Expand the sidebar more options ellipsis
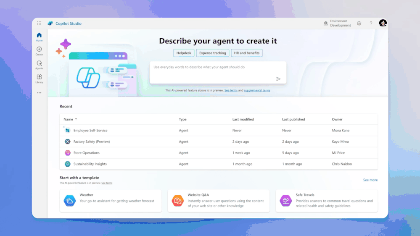Image resolution: width=420 pixels, height=236 pixels. 39,93
